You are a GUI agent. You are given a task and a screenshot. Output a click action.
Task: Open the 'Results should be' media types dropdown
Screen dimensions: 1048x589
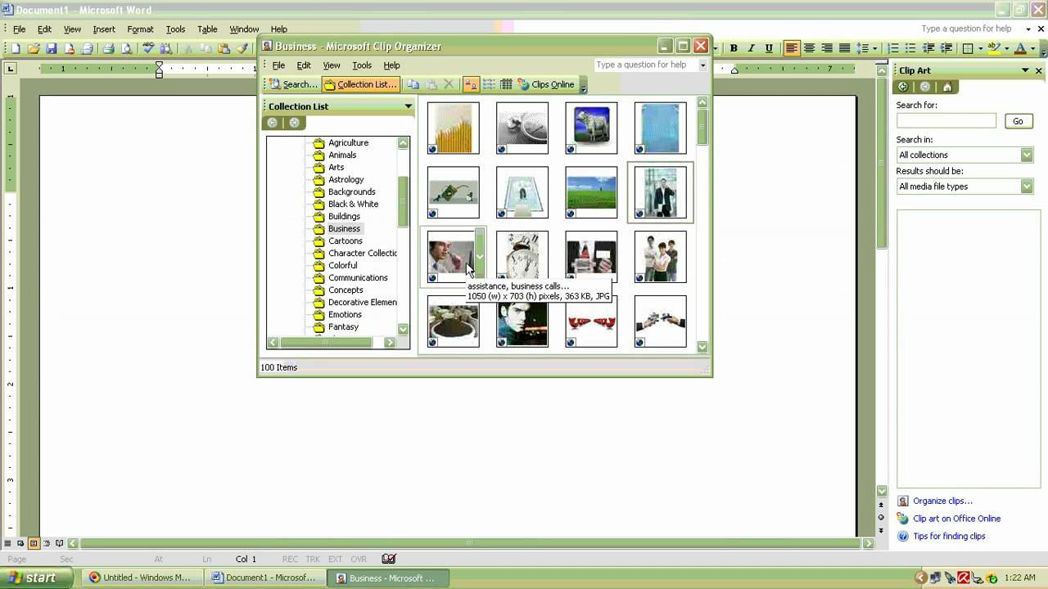(x=1027, y=187)
